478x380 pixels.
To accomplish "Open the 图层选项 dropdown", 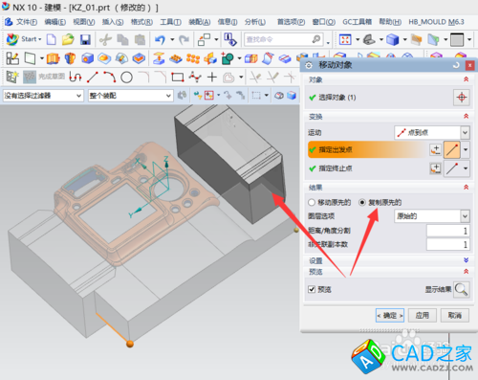I will click(x=432, y=216).
